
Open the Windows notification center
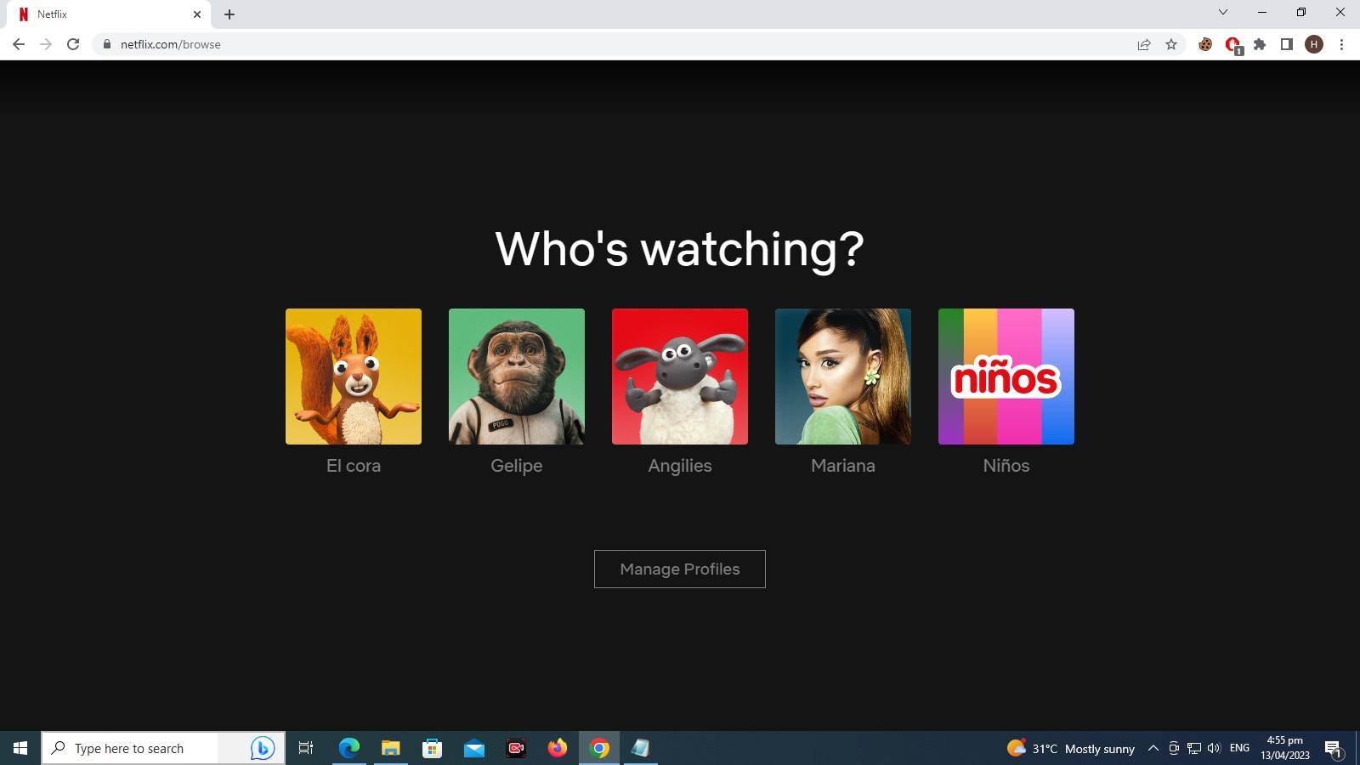[1333, 748]
